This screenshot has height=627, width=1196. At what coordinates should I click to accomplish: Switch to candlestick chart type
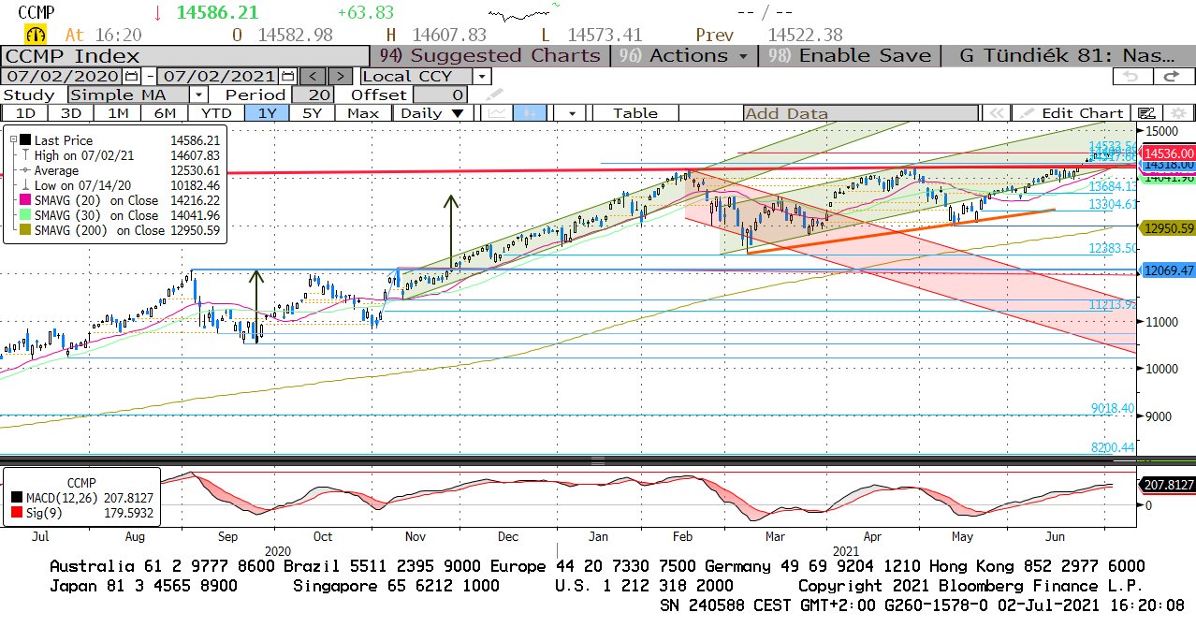click(530, 113)
